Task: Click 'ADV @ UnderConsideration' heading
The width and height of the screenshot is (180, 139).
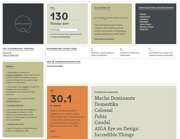Action: tap(63, 62)
